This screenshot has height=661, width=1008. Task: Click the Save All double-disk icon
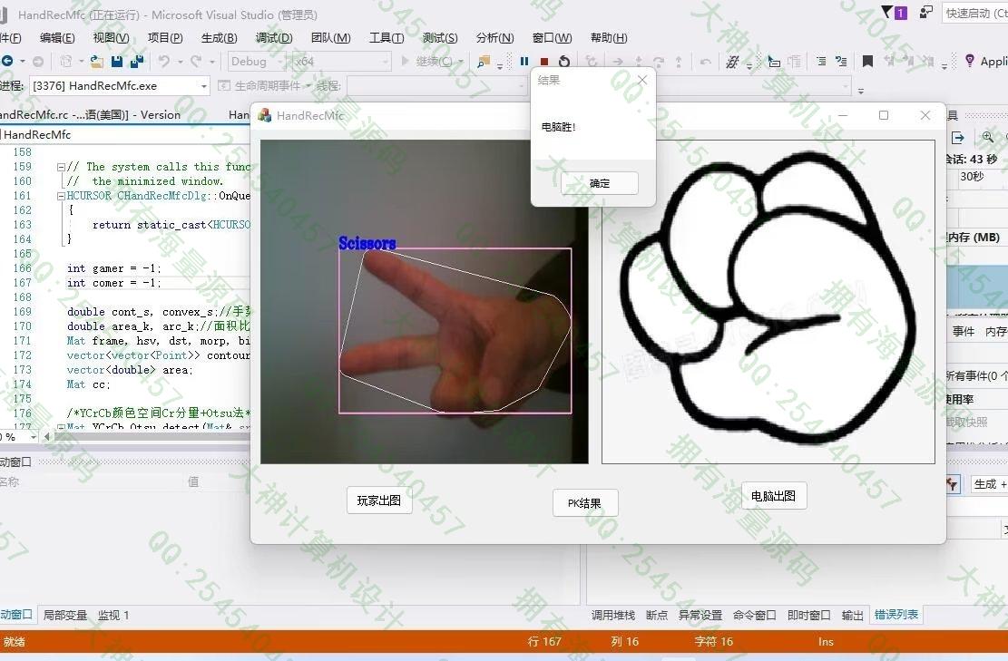137,61
